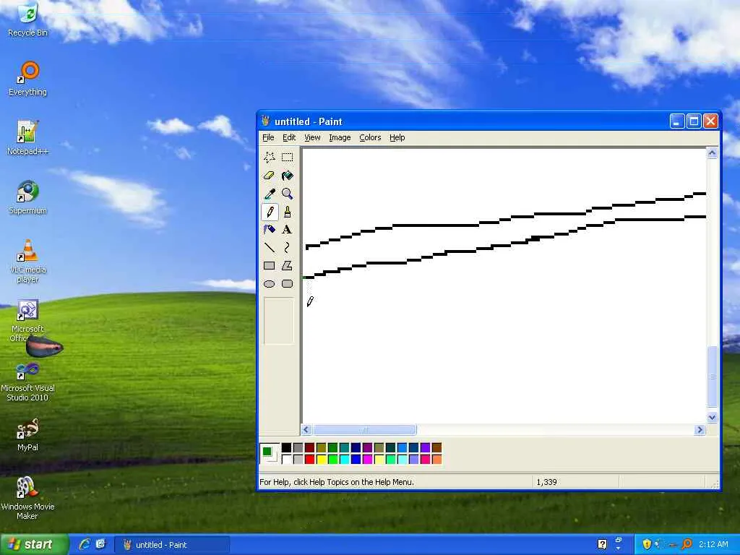
Task: Open the Start menu
Action: click(34, 545)
